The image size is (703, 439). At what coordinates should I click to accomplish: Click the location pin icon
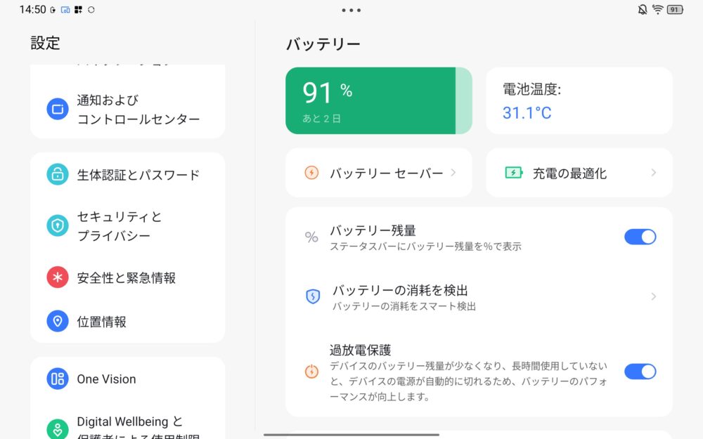[58, 321]
